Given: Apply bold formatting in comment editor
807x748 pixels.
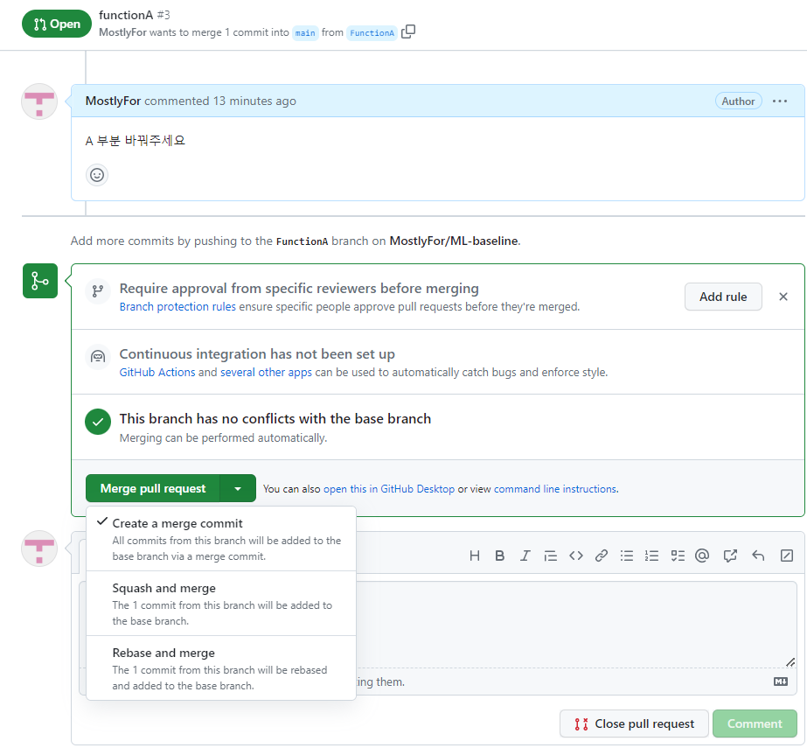Looking at the screenshot, I should click(x=499, y=556).
